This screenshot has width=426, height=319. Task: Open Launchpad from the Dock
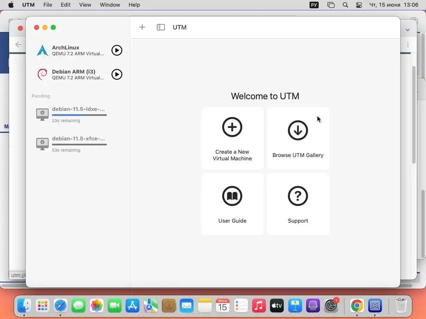43,306
